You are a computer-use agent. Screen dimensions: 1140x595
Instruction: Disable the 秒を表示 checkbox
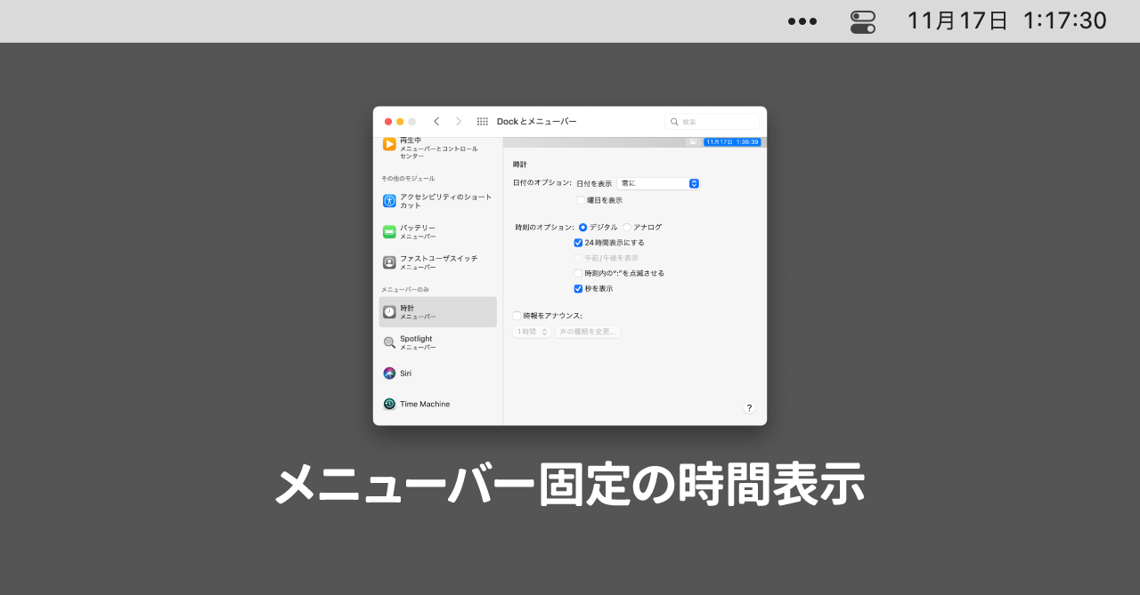578,288
